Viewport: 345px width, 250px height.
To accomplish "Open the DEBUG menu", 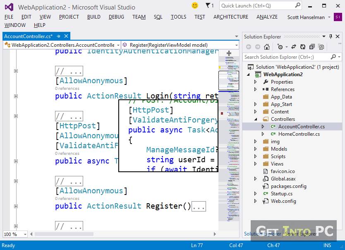I will [x=116, y=17].
